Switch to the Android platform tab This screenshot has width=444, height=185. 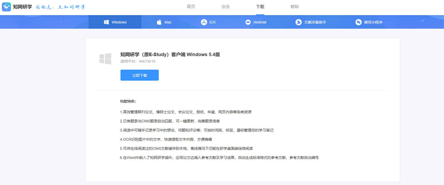pyautogui.click(x=256, y=22)
